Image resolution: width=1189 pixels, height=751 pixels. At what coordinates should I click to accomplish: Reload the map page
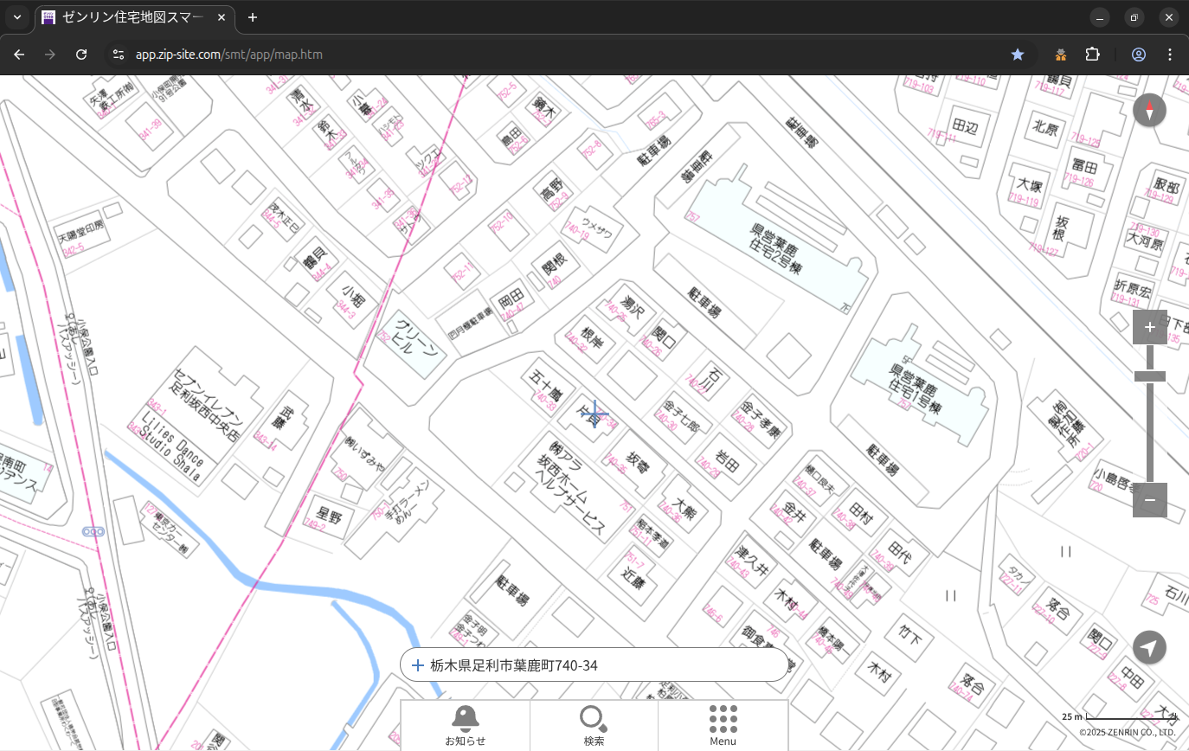(81, 55)
